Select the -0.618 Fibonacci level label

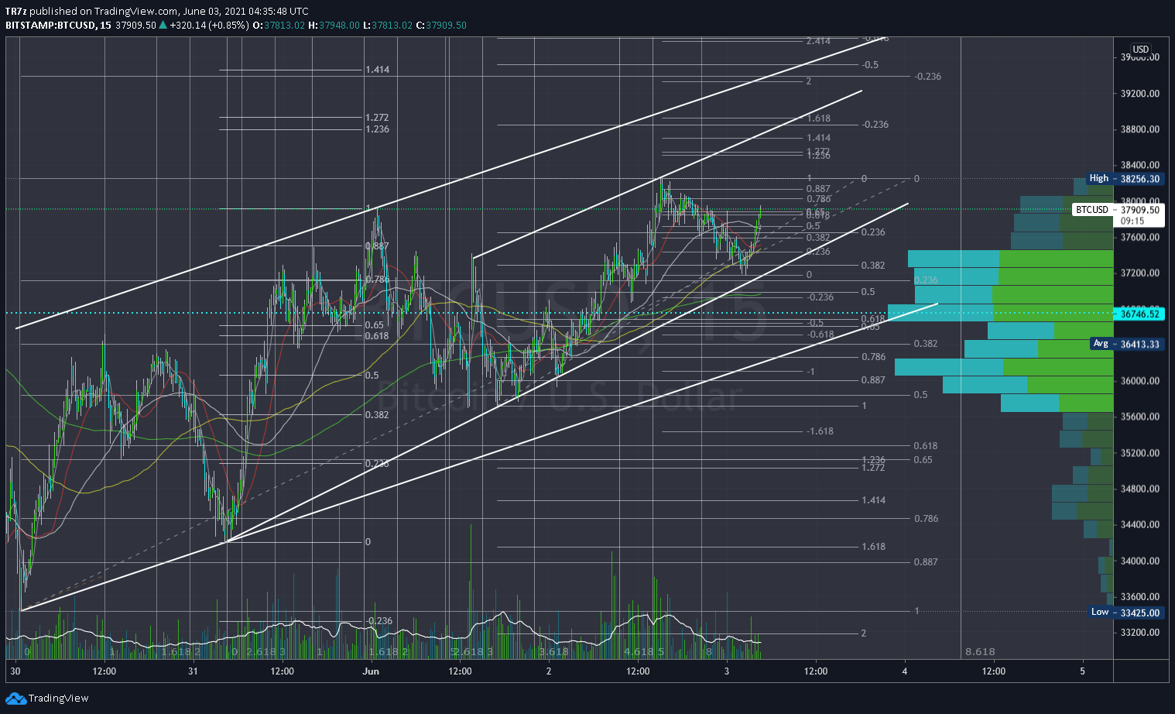[x=820, y=335]
